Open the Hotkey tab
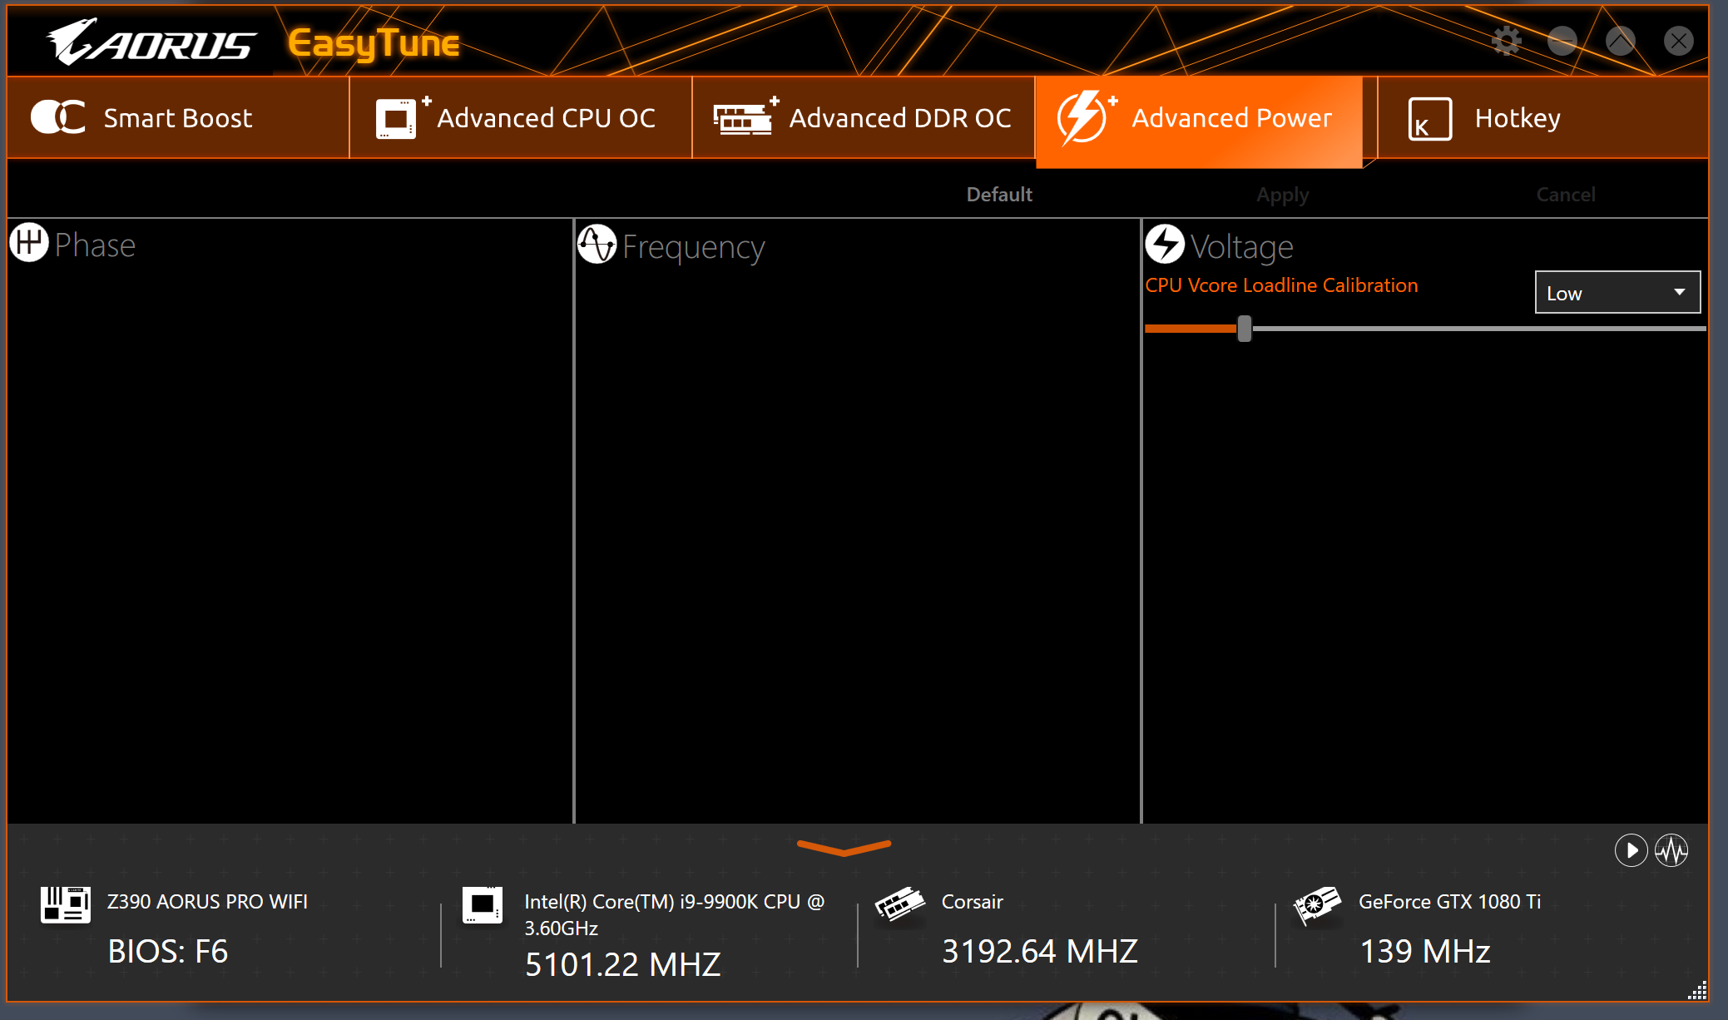 (x=1542, y=117)
